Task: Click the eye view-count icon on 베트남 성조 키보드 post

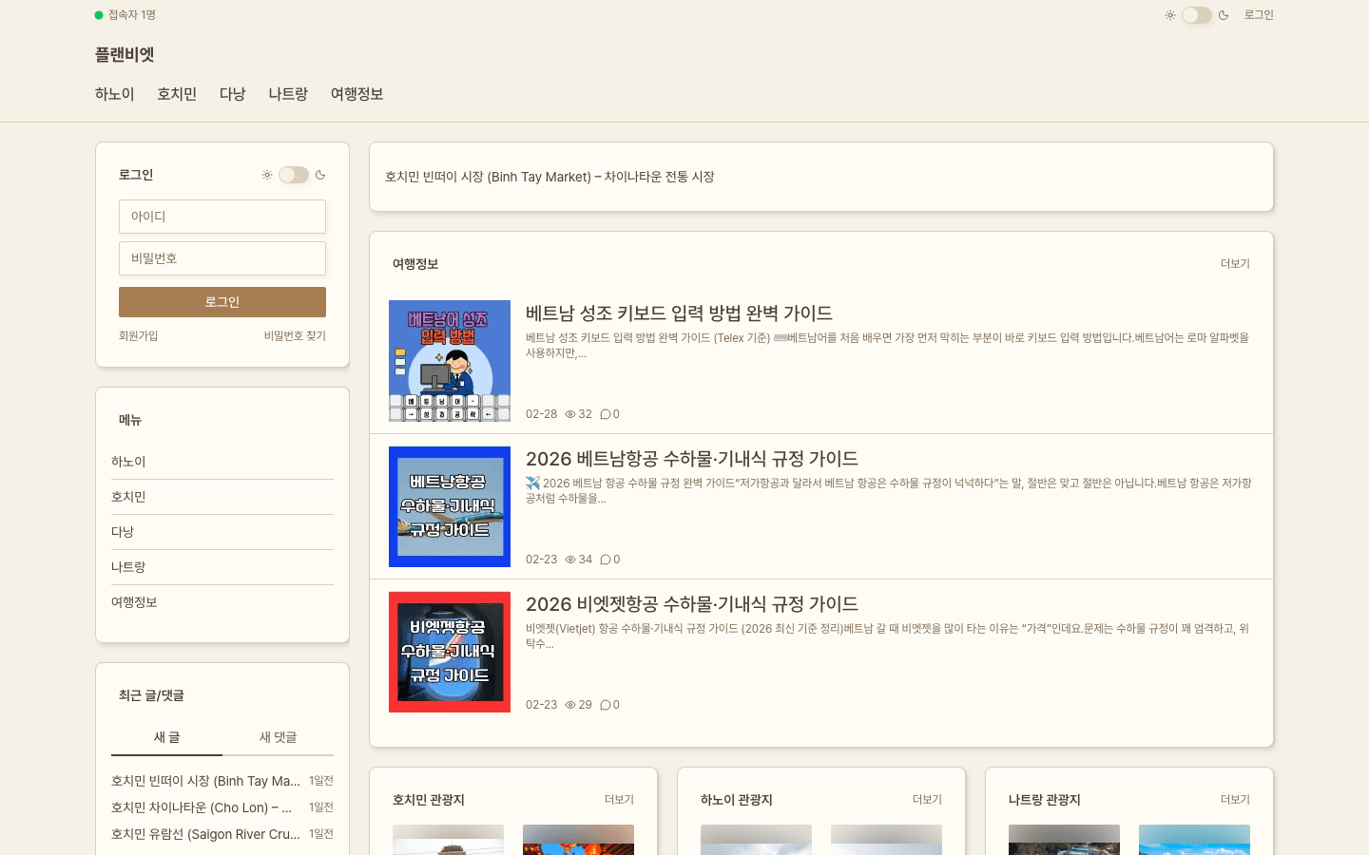Action: (569, 413)
